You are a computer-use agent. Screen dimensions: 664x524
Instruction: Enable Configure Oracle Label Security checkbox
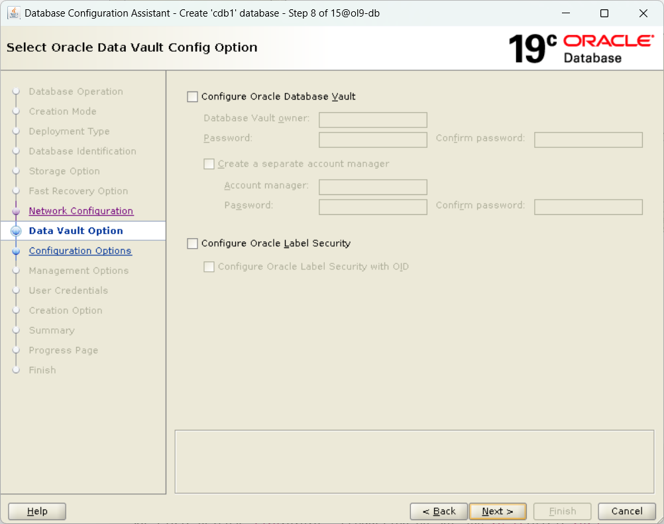(x=192, y=244)
